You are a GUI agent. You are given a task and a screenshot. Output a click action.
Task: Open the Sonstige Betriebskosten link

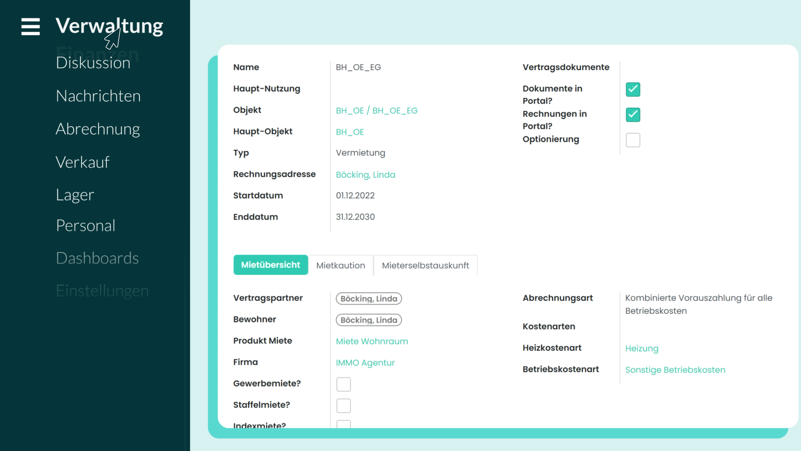pyautogui.click(x=675, y=370)
